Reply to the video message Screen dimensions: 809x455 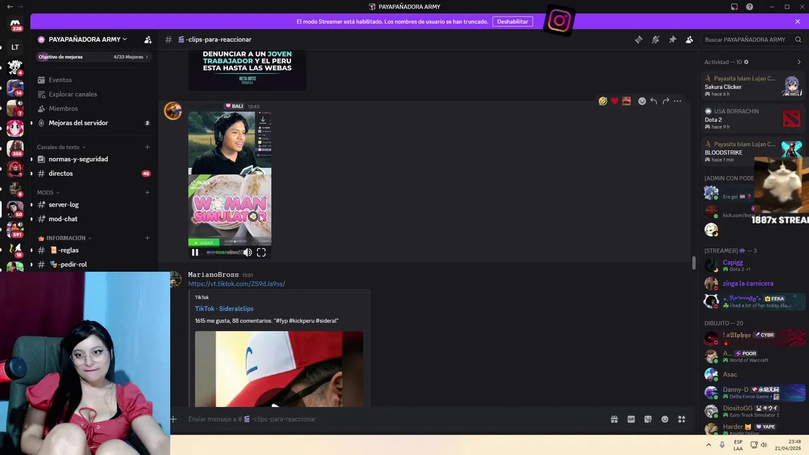tap(654, 101)
